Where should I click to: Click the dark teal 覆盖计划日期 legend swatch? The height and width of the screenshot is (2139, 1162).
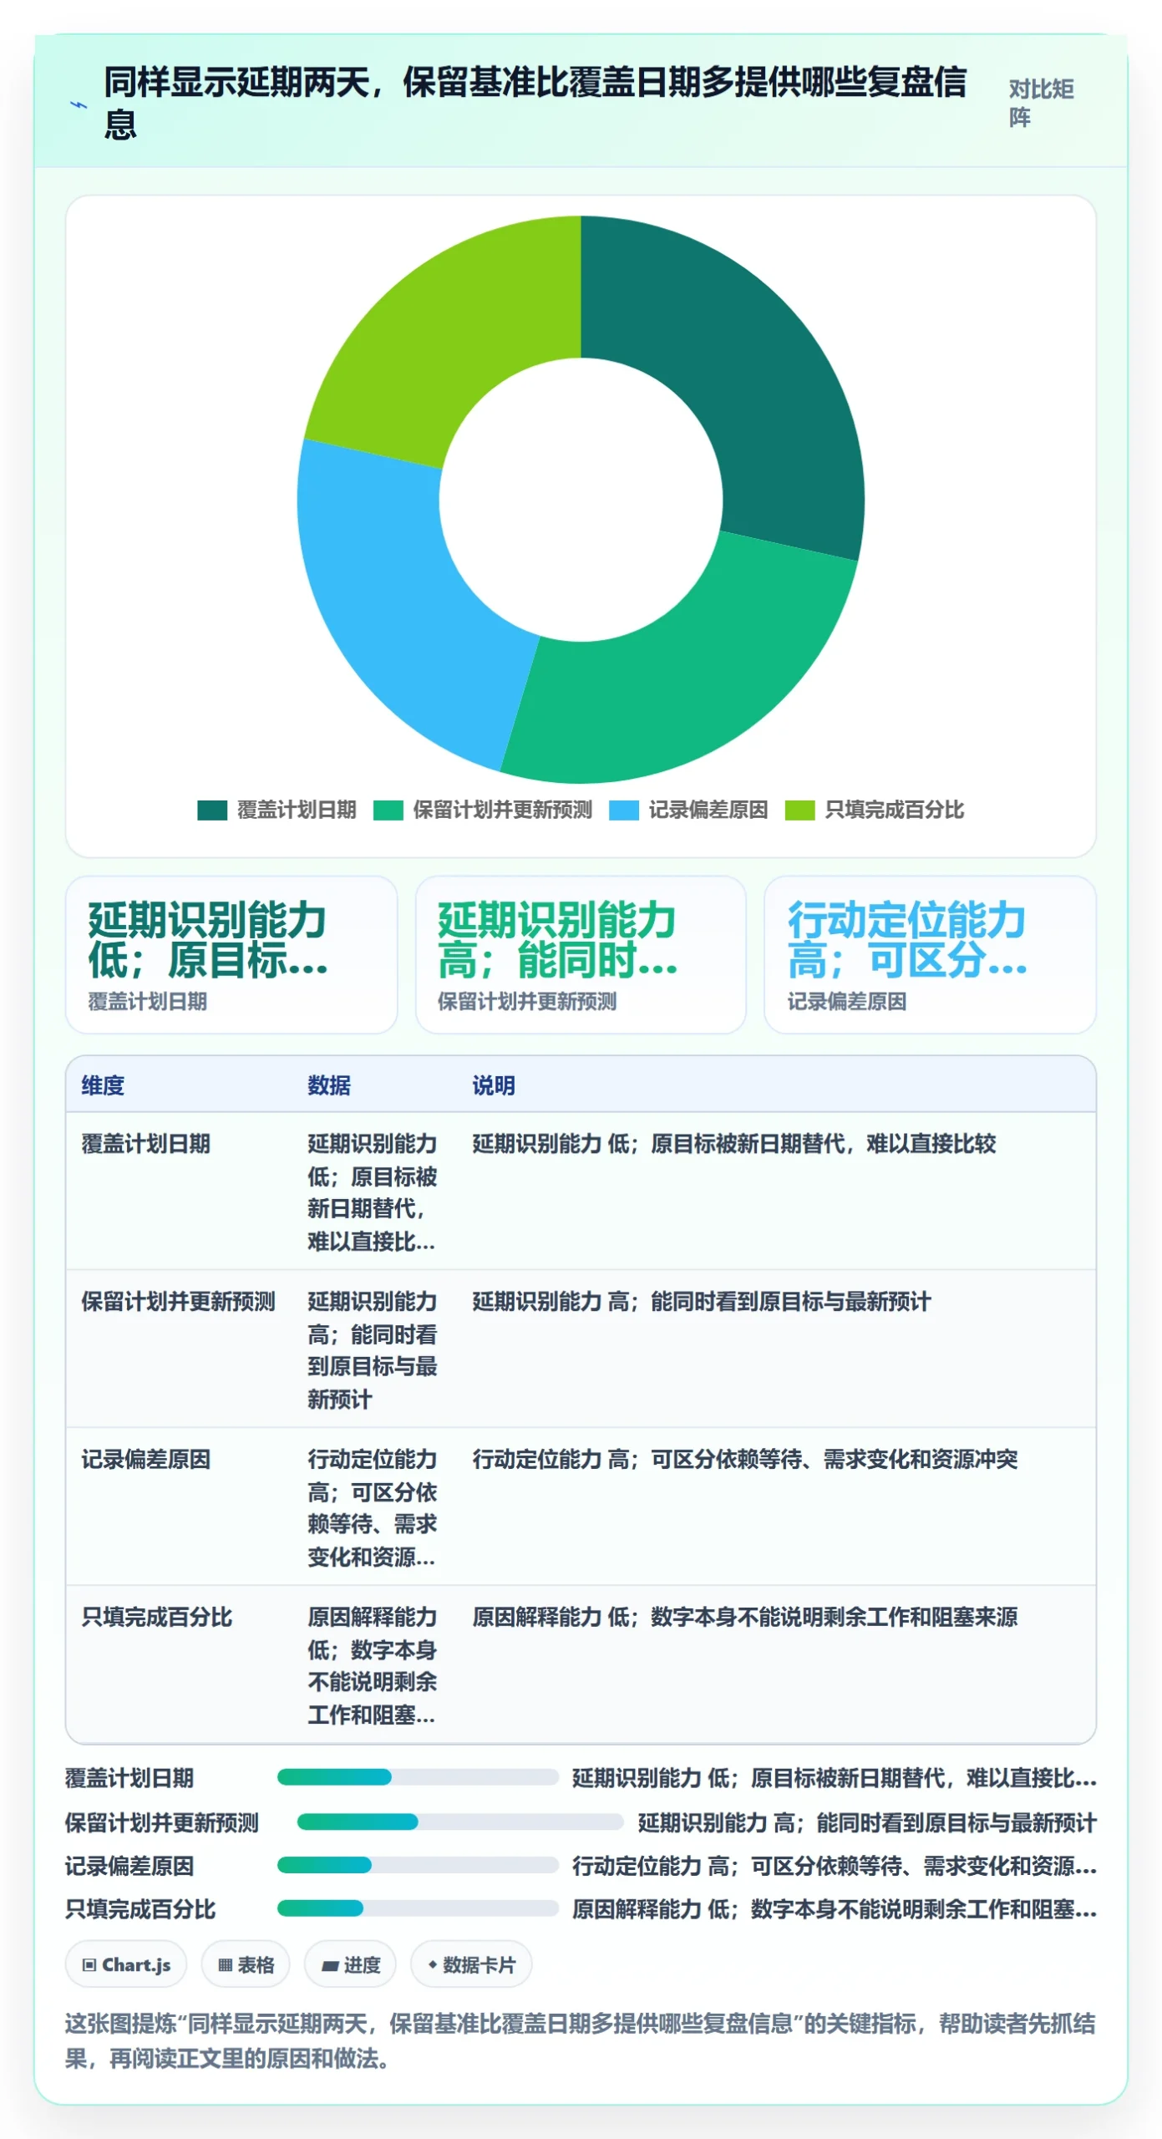point(212,810)
